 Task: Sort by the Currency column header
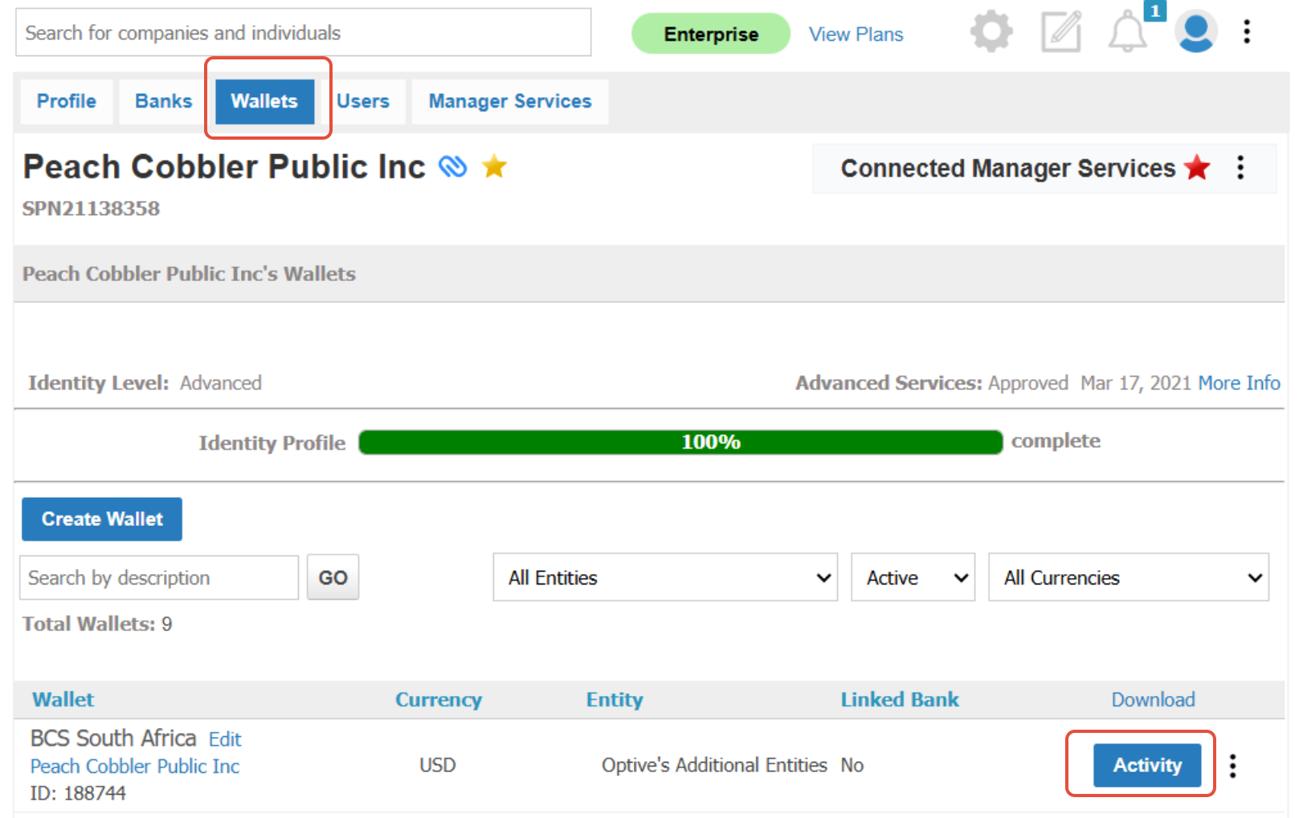pyautogui.click(x=439, y=699)
